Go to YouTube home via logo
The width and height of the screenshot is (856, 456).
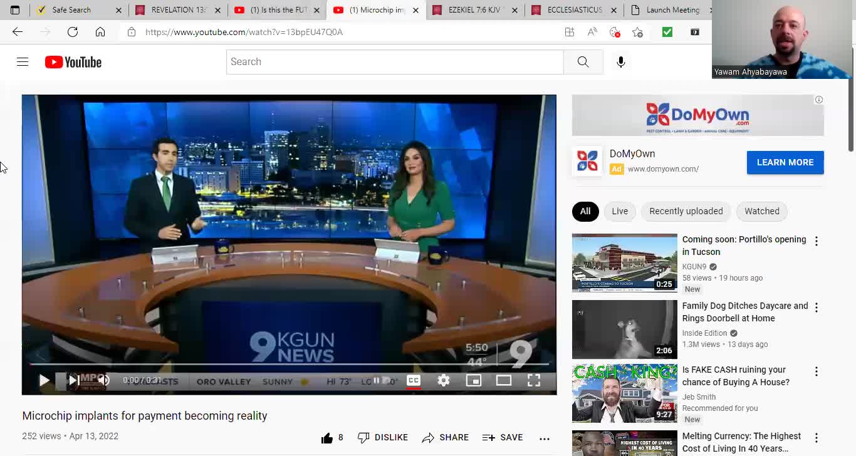pos(73,62)
